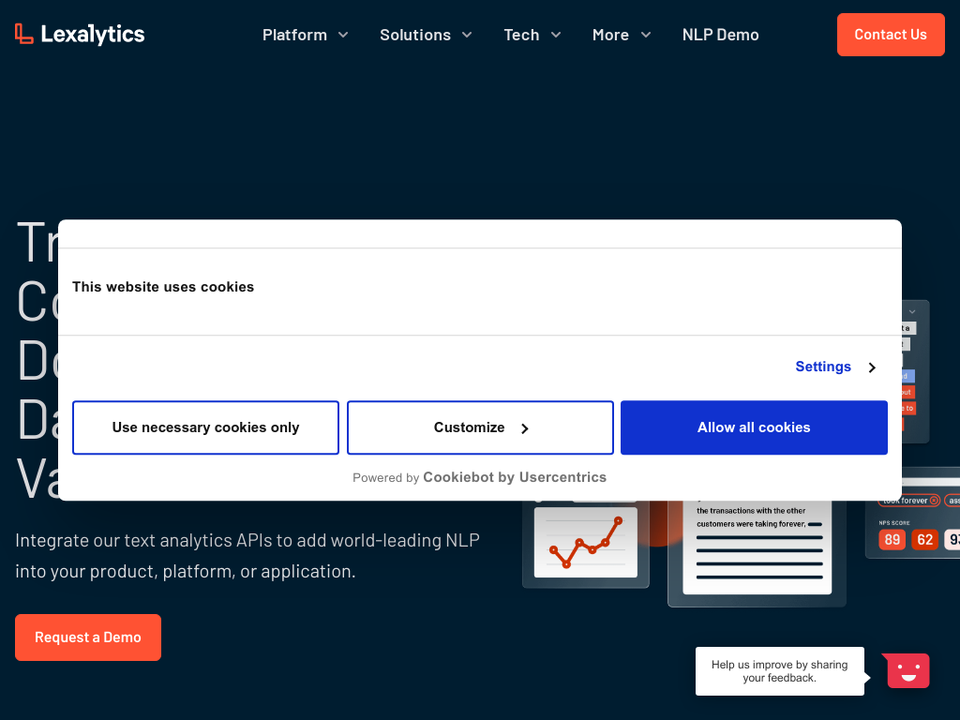Click the Customize cookies button
The image size is (960, 720).
[480, 427]
